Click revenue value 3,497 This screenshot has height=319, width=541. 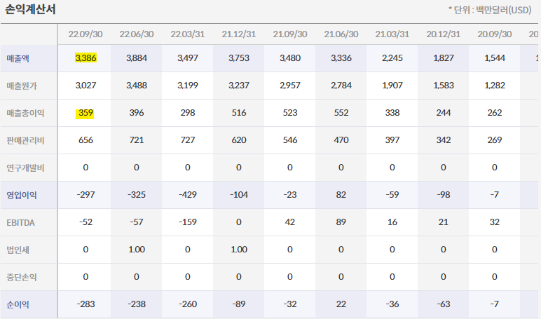188,58
